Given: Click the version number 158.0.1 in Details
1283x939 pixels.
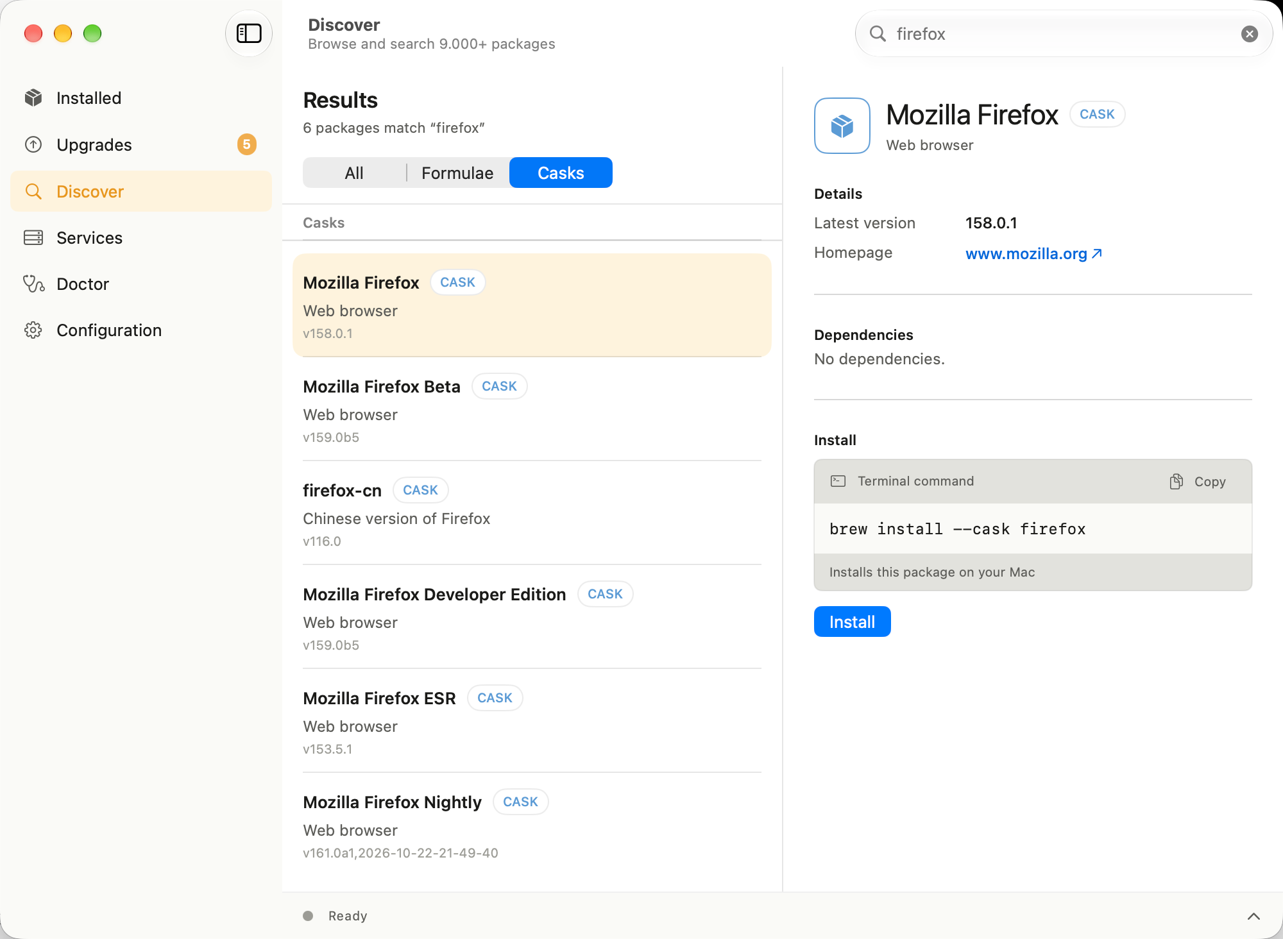Looking at the screenshot, I should 991,223.
